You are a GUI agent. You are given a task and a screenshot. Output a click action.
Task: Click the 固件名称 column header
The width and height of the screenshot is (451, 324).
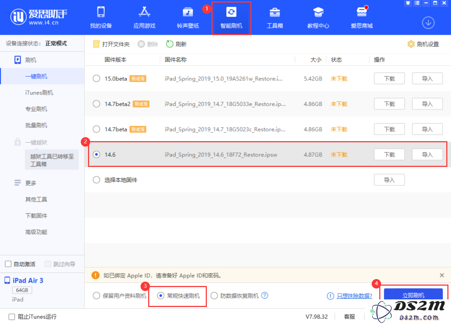coord(176,60)
